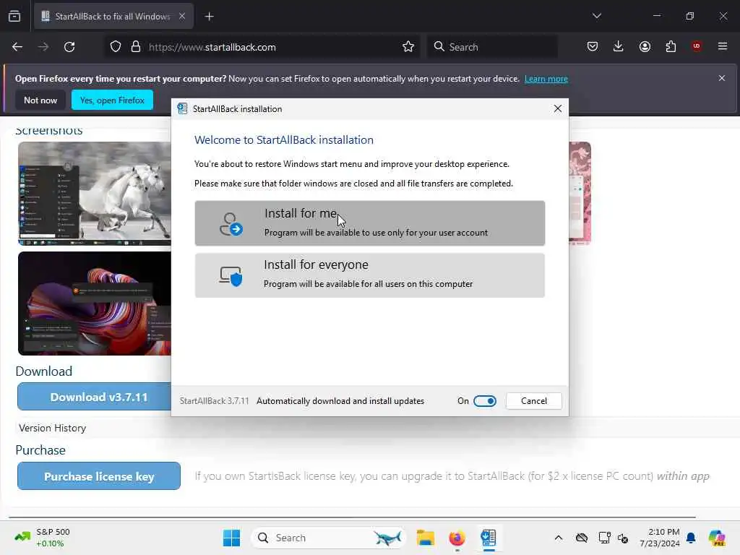
Task: Select the StartAllBack browser tab
Action: (x=112, y=16)
